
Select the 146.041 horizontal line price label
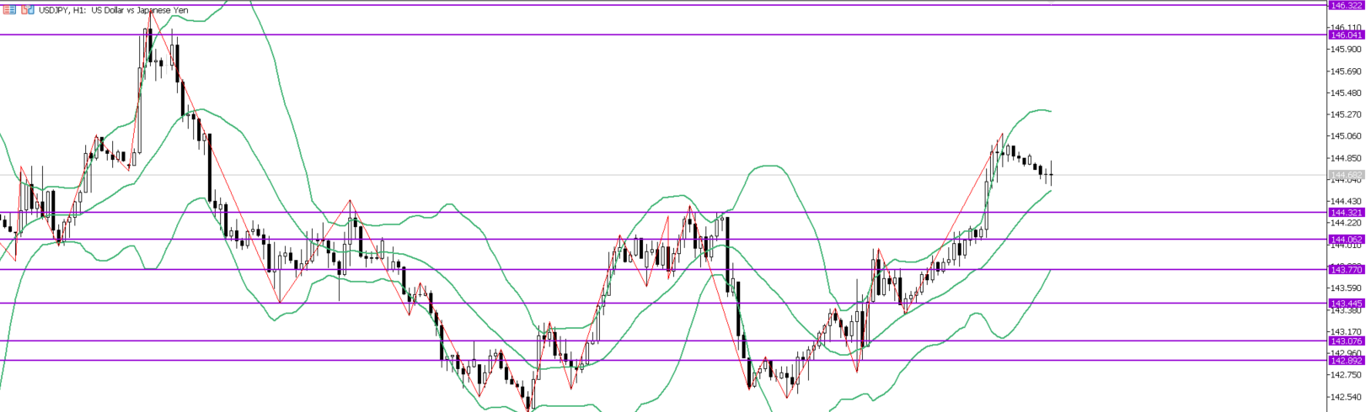[x=1346, y=34]
